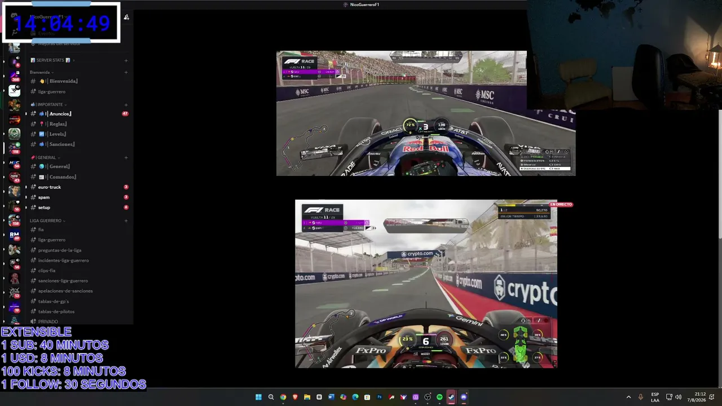
Task: Open Photoshop from the taskbar
Action: click(380, 397)
